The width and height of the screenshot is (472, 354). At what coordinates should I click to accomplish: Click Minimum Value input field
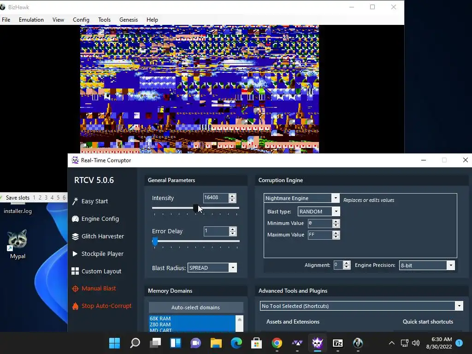click(320, 224)
